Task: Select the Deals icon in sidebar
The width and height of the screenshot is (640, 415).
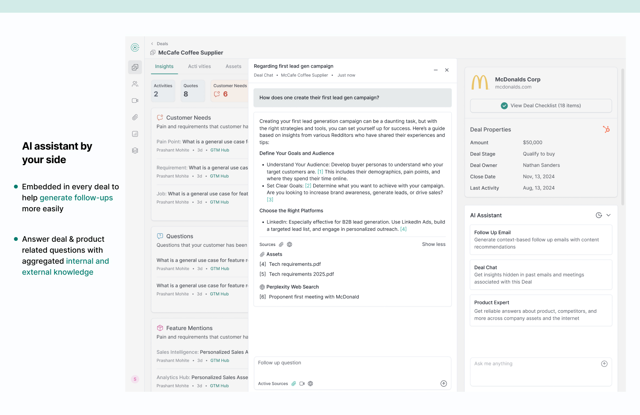Action: pos(135,67)
